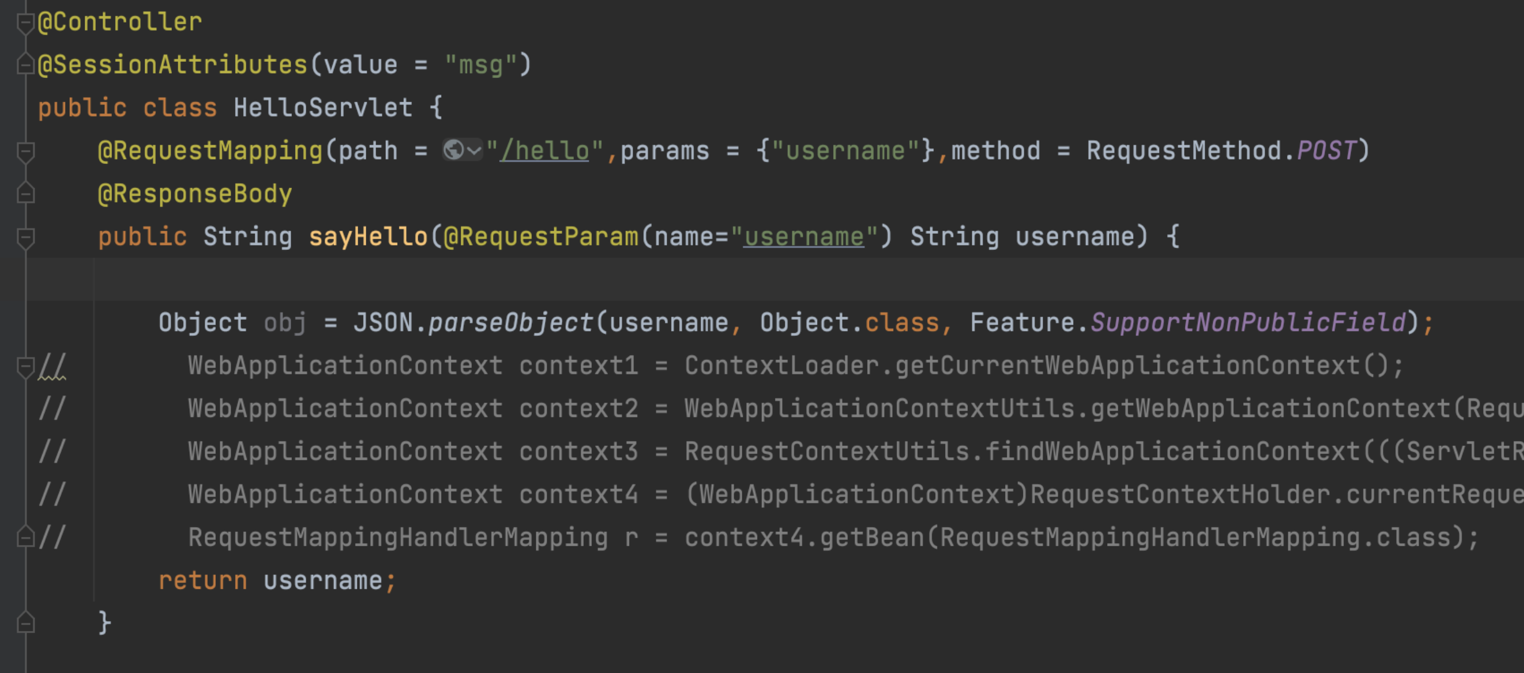
Task: Click the globe URL icon before "/hello"
Action: 453,150
